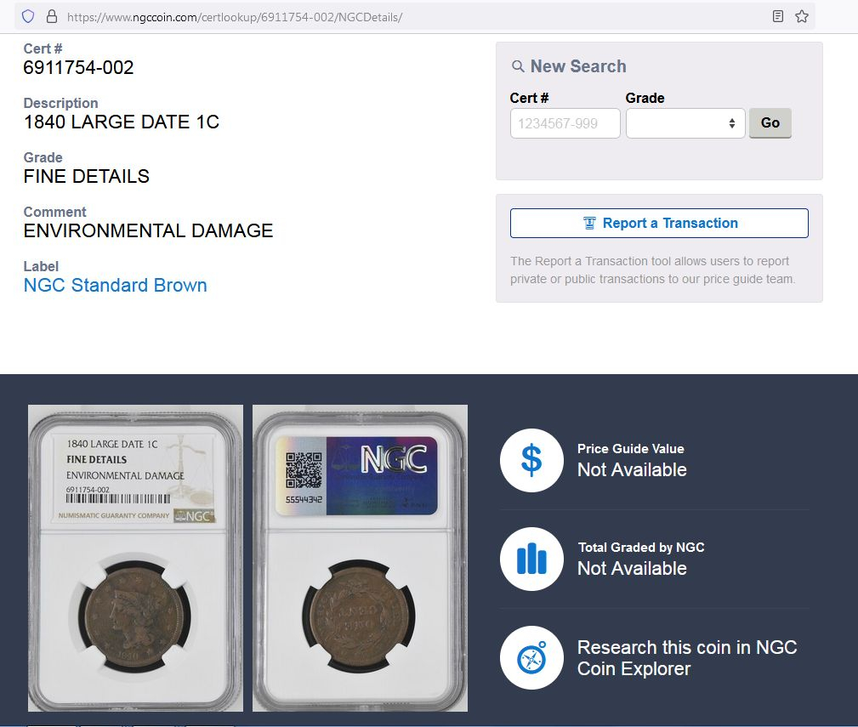Select the cert number 6911754-002 text

[78, 67]
